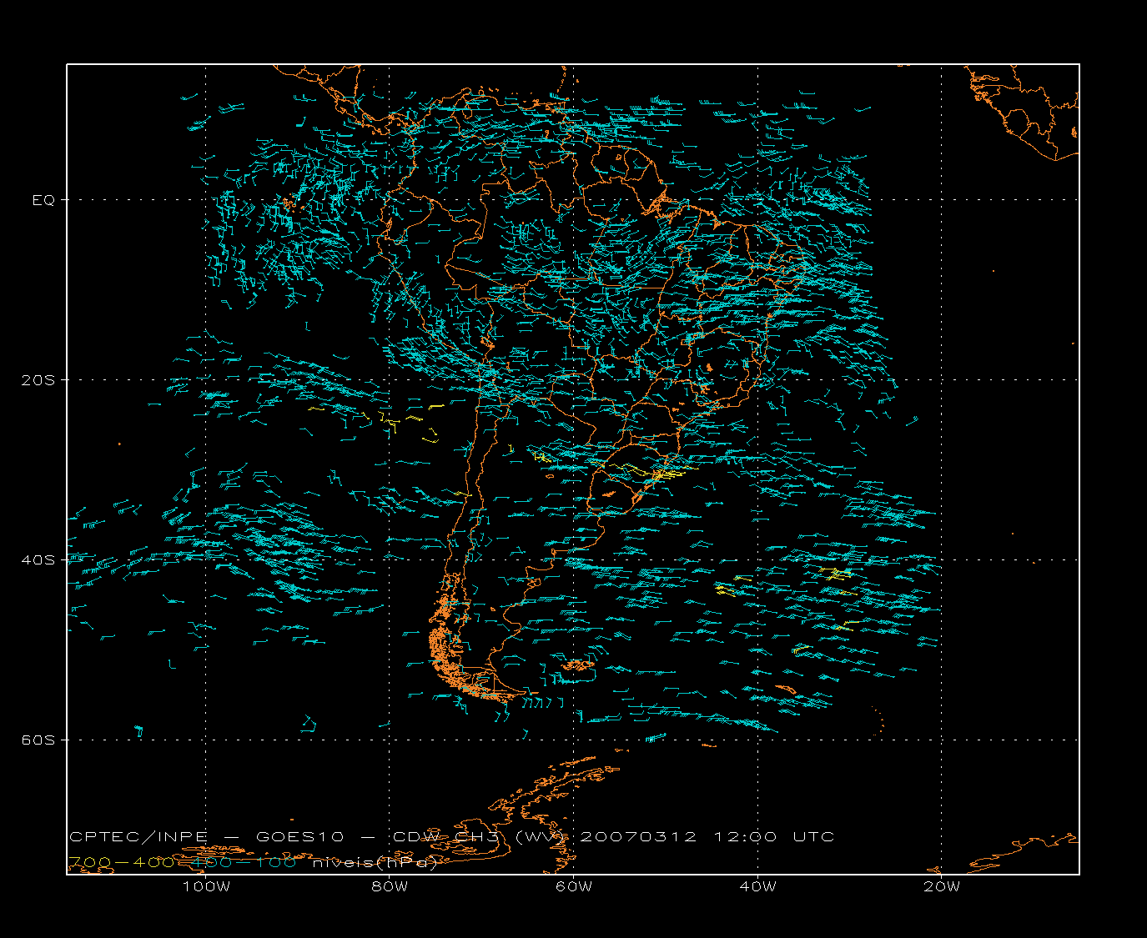Click the 60W longitude label

pos(574,886)
